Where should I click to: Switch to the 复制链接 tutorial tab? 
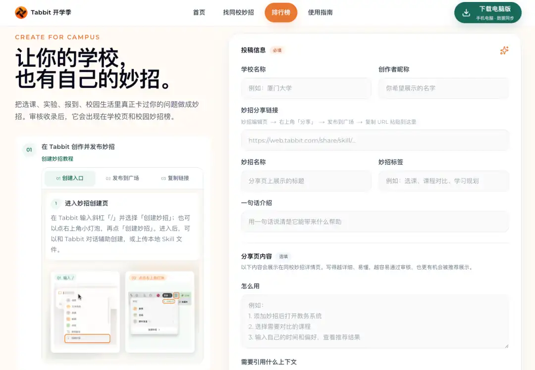[x=175, y=178]
